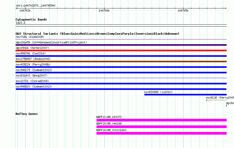The image size is (234, 148).
Task: Click the dgv191e59 (1000GenomesConsortiumPilotProject) label
Action: click(x=51, y=42)
